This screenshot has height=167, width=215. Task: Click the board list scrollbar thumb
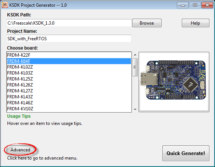[x=135, y=67]
